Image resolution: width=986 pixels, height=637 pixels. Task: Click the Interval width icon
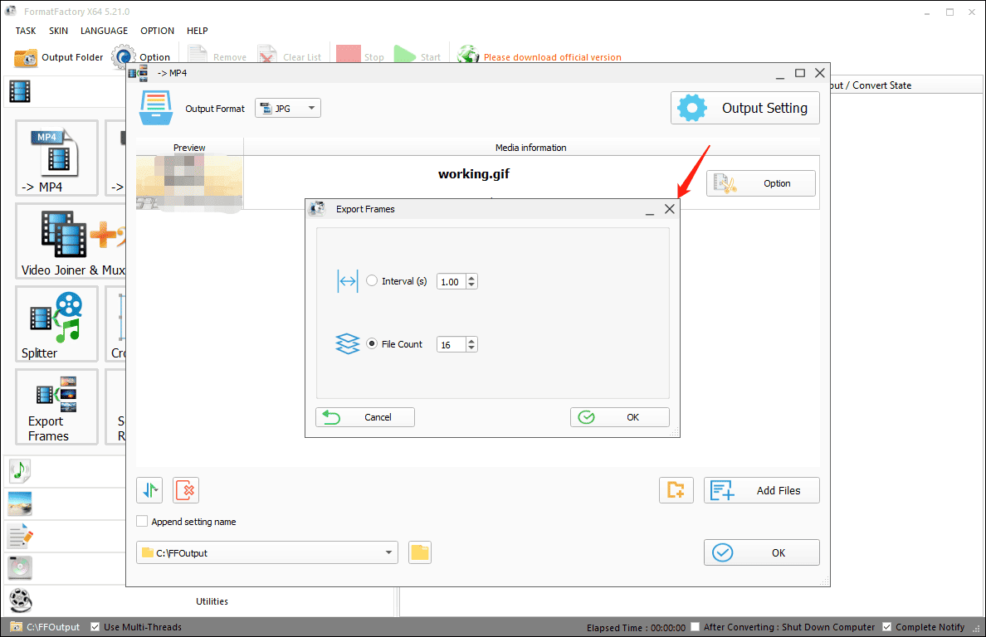click(x=348, y=281)
